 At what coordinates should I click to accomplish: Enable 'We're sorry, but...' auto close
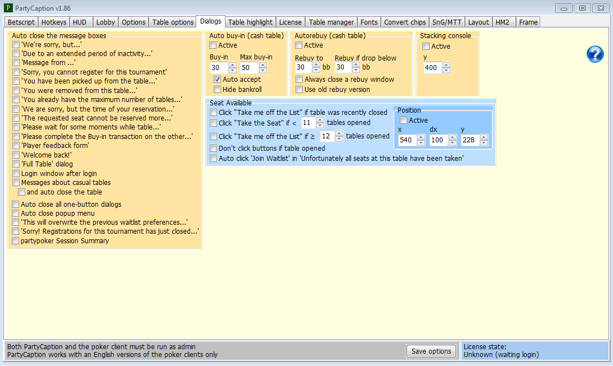pos(16,44)
